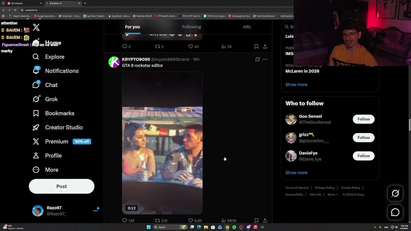This screenshot has height=231, width=411.
Task: Open the floating Grok button at bottom right
Action: point(395,193)
